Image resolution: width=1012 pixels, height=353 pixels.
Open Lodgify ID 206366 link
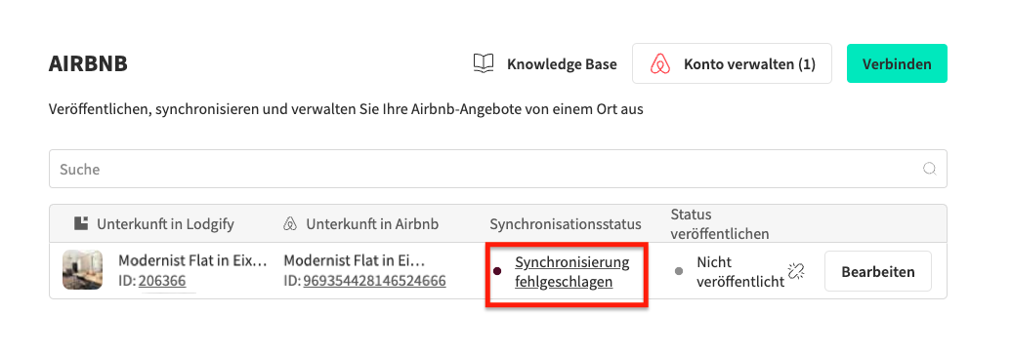[x=167, y=282]
